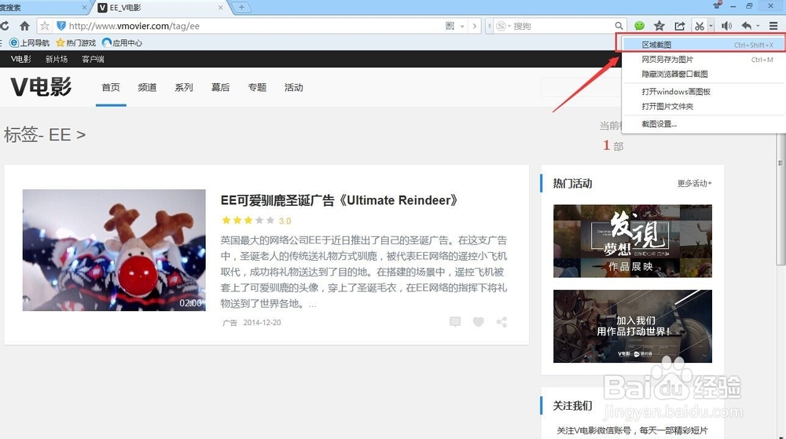
Task: Go to 活动 navigation tab
Action: pyautogui.click(x=294, y=88)
